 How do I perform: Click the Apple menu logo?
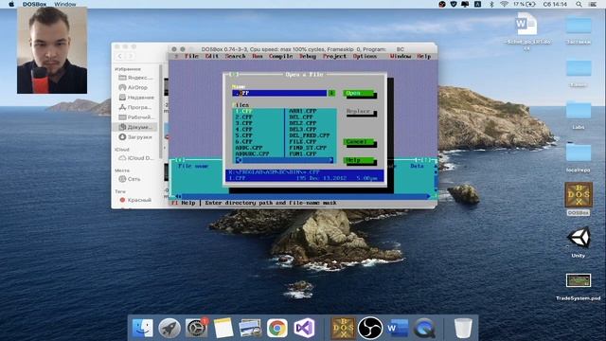pyautogui.click(x=11, y=4)
